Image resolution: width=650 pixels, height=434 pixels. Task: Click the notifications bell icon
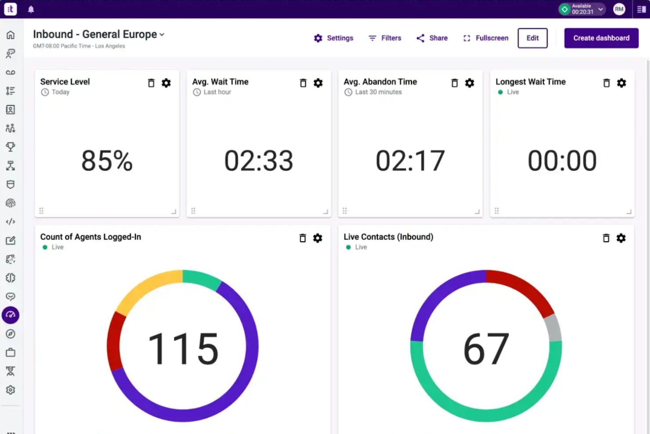pyautogui.click(x=31, y=9)
